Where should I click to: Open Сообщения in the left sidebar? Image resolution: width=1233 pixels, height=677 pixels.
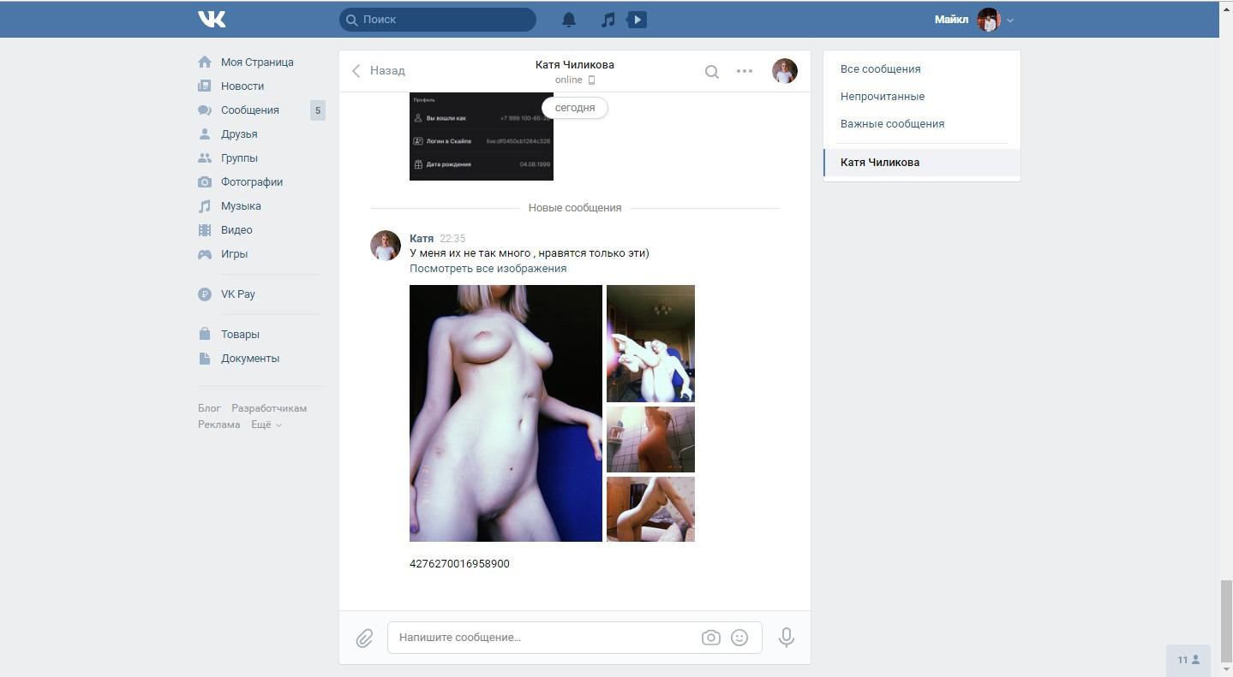pyautogui.click(x=250, y=110)
